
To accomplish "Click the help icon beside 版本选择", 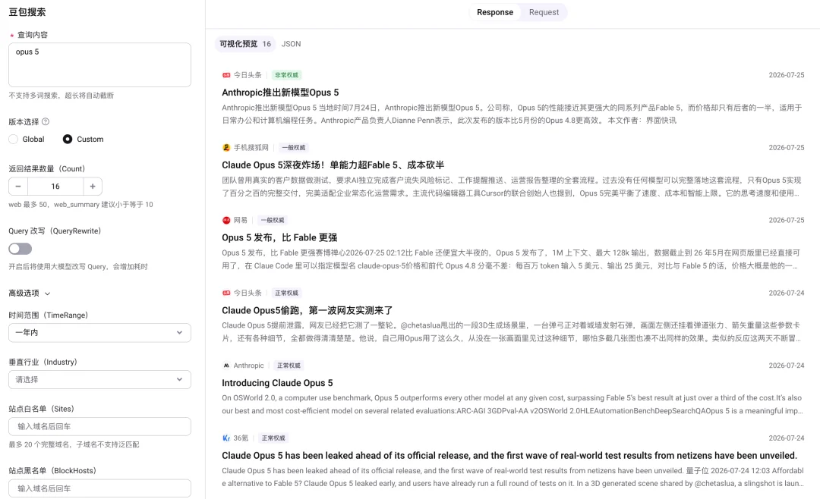I will click(46, 122).
